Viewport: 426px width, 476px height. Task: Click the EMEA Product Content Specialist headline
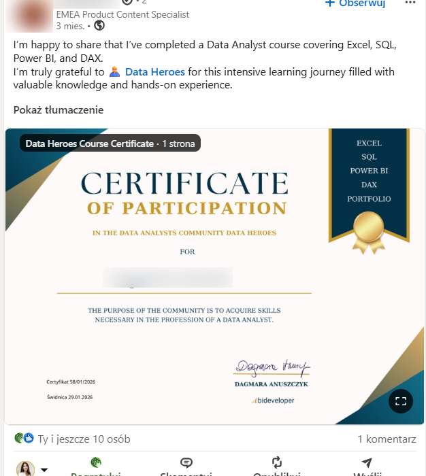click(122, 14)
